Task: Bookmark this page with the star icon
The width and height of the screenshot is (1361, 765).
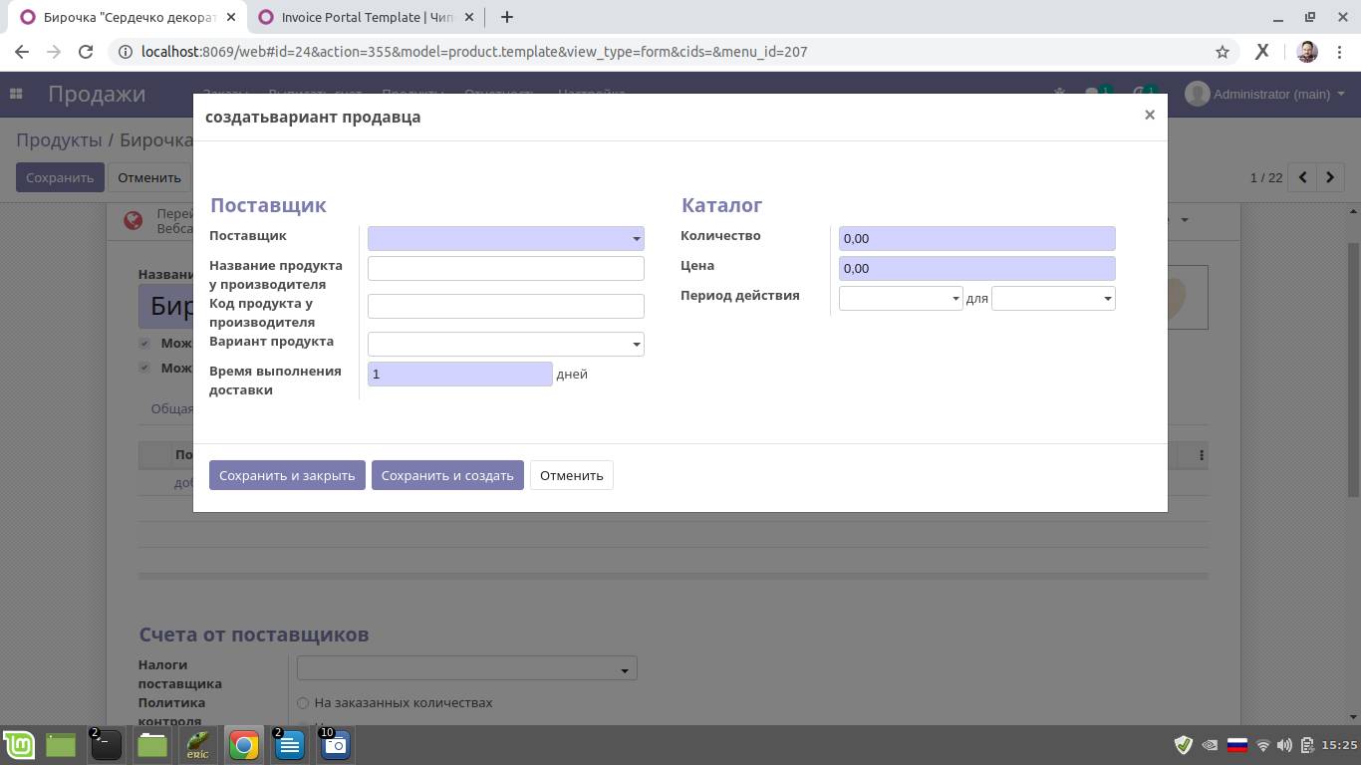Action: (x=1222, y=52)
